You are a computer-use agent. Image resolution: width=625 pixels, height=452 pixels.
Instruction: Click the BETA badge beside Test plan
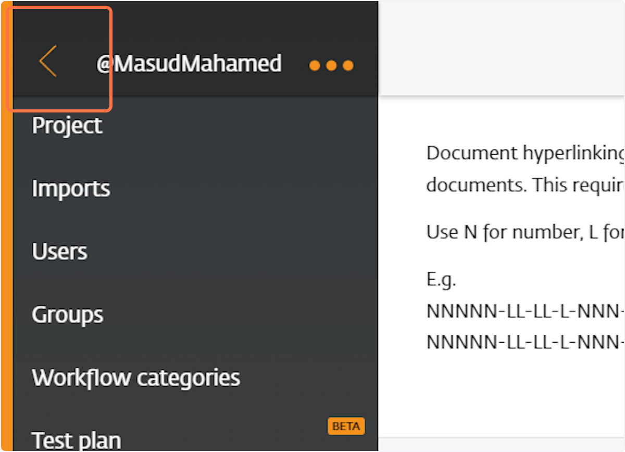tap(346, 426)
